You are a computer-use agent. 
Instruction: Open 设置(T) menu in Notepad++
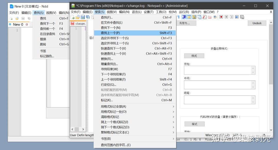149,12
